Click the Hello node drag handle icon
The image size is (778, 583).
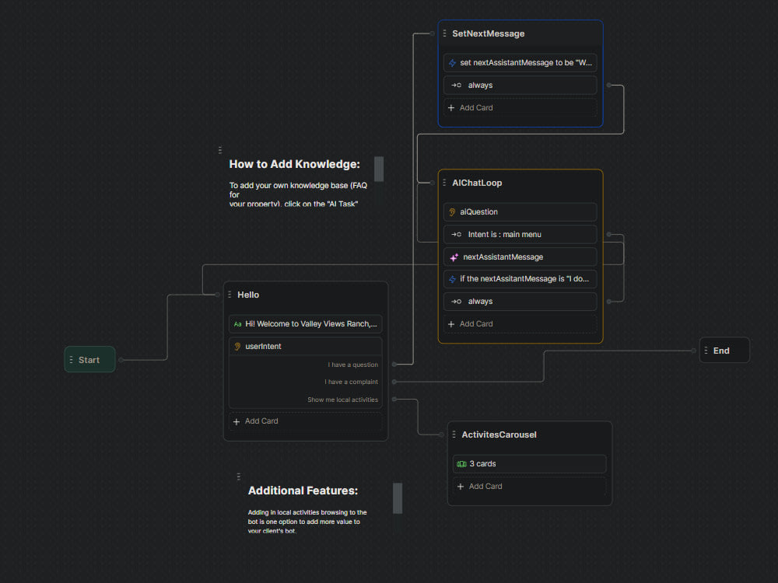[x=230, y=295]
